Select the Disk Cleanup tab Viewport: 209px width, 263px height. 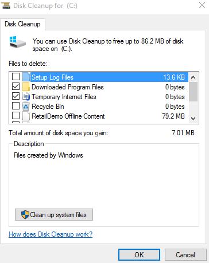click(22, 24)
